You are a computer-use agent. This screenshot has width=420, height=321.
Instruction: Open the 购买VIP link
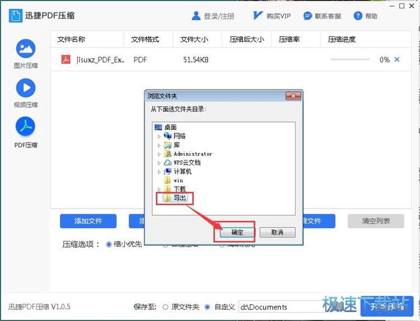click(278, 16)
